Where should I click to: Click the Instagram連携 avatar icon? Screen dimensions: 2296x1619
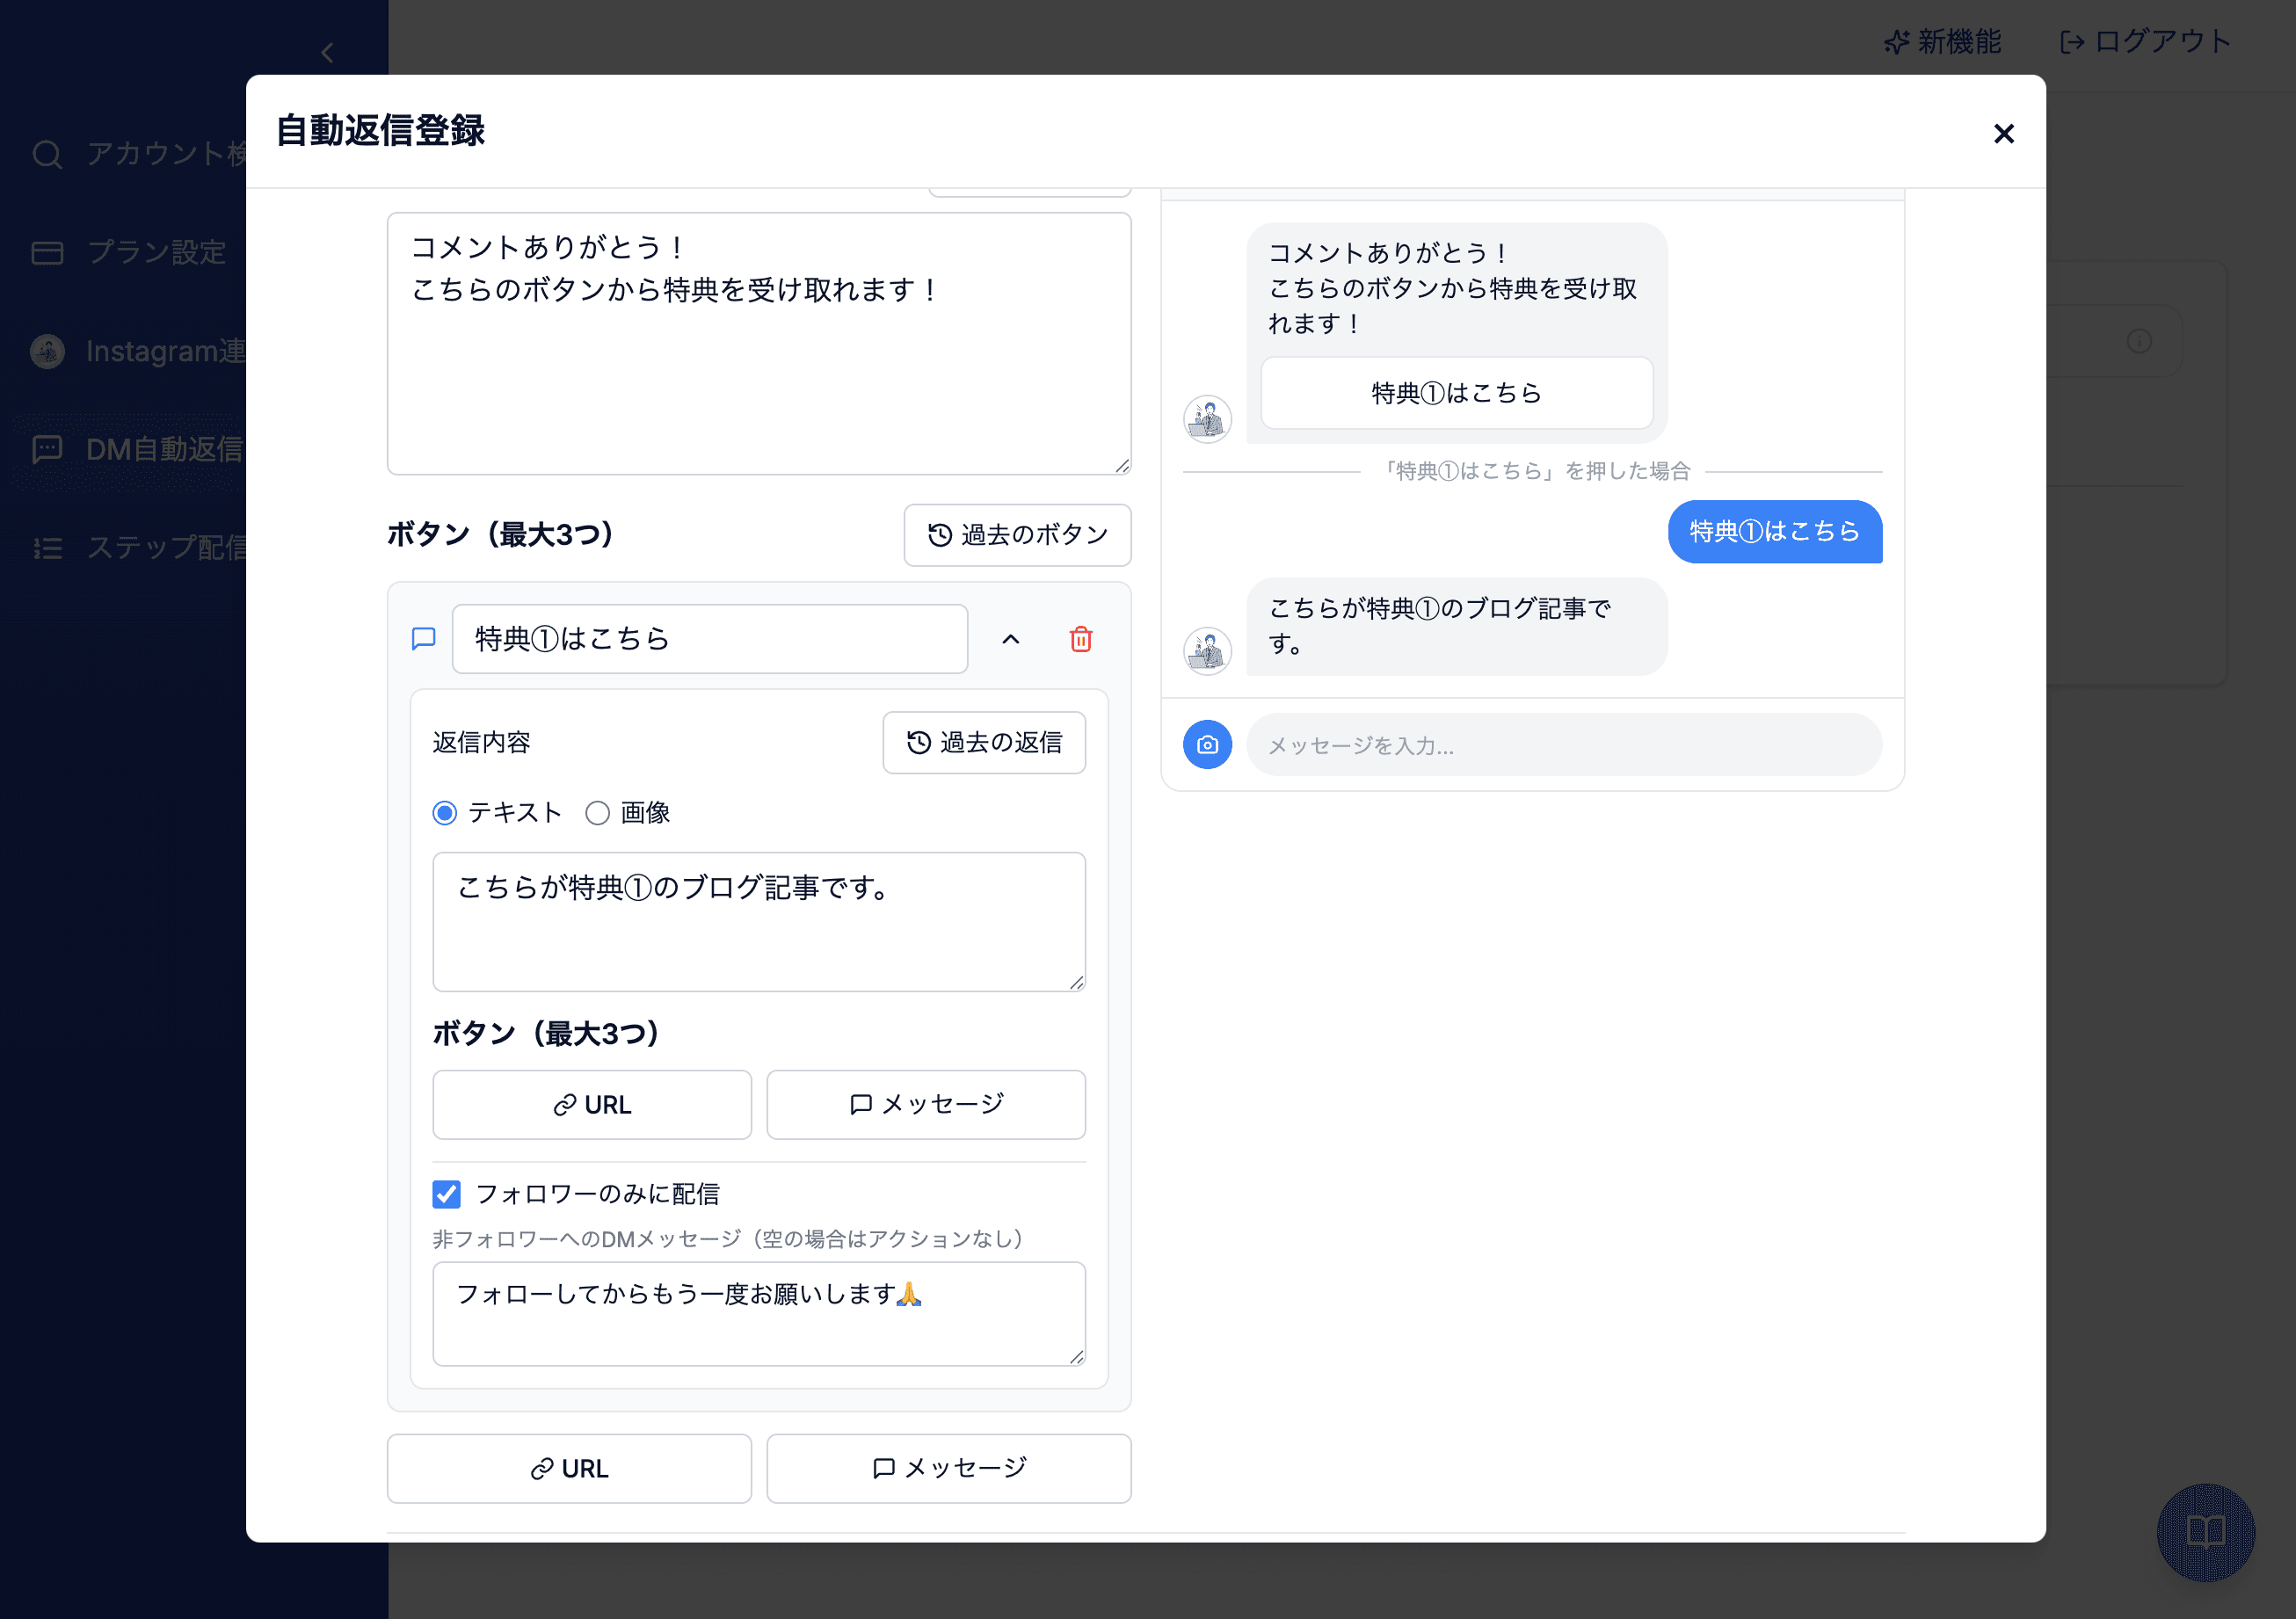[x=47, y=351]
